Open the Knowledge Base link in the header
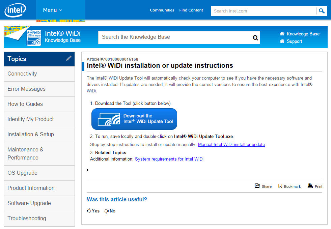This screenshot has width=331, height=229. point(303,34)
